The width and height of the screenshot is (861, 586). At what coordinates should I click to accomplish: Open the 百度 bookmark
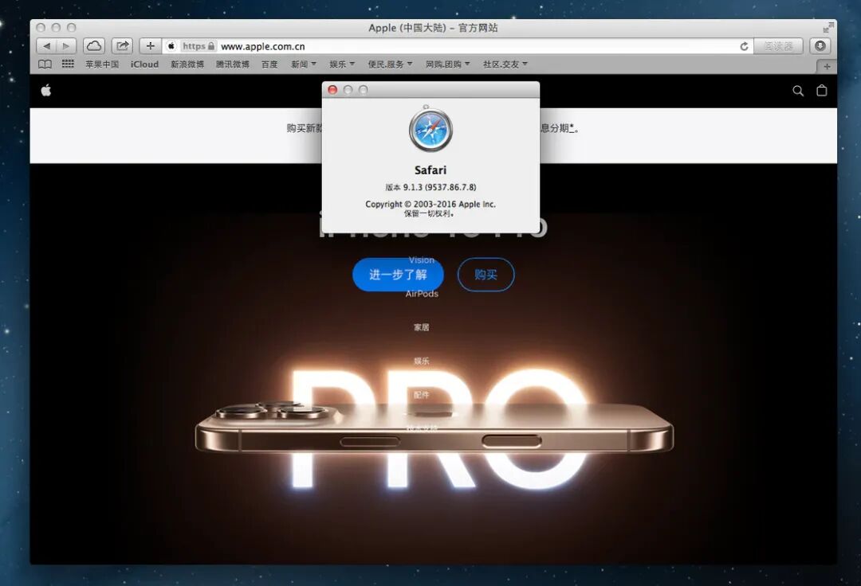[269, 64]
